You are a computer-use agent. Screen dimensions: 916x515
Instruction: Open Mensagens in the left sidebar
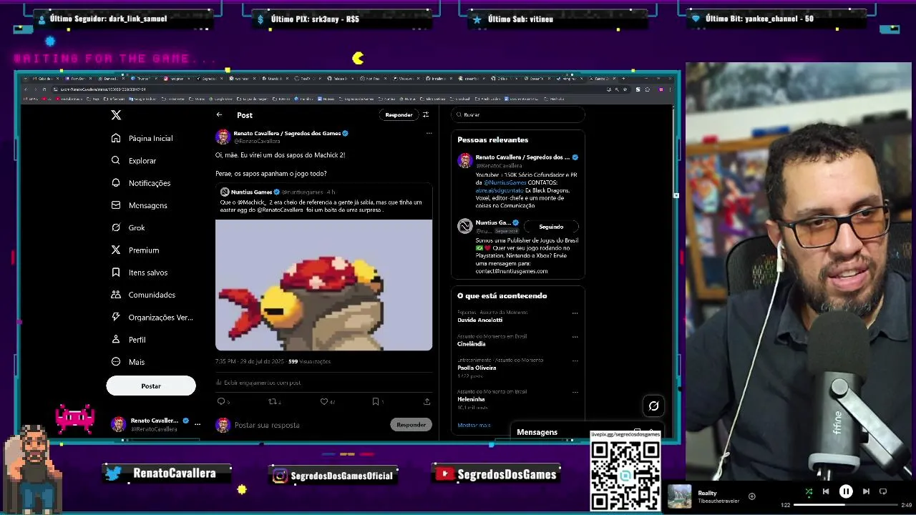click(140, 205)
